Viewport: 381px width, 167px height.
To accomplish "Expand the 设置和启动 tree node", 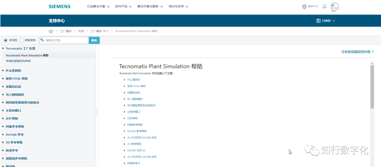I will (x=3, y=86).
